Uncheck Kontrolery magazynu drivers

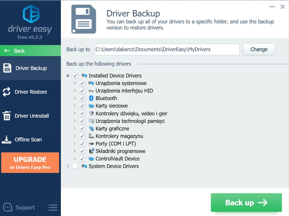tap(82, 136)
